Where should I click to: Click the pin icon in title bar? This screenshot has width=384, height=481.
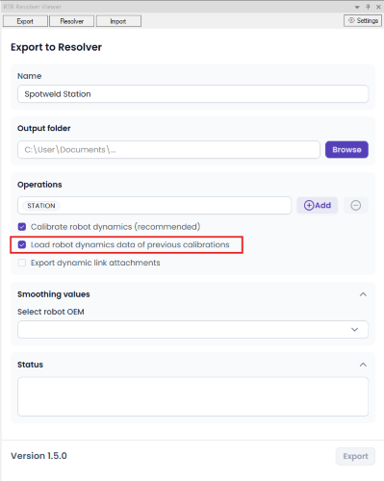[368, 7]
